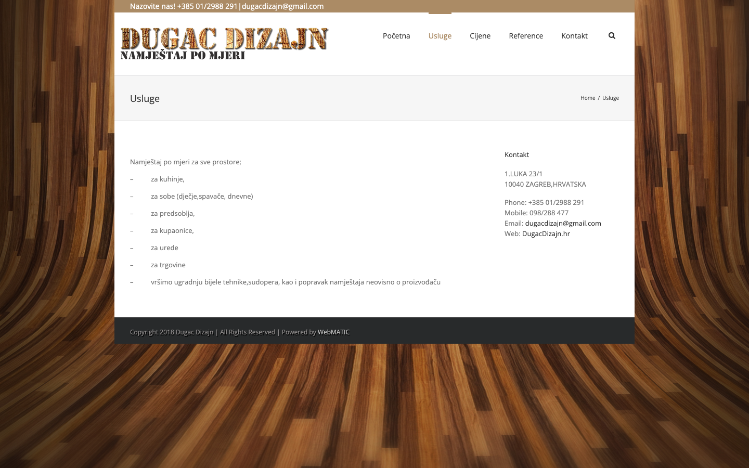Click 'Namještaj po mjeri za sve prostore' text

[x=186, y=162]
